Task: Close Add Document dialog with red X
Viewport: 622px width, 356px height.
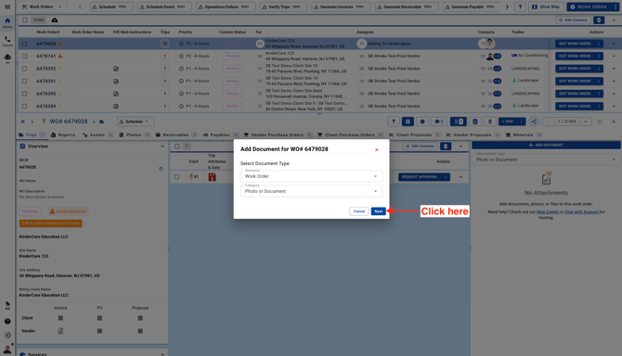Action: 377,149
